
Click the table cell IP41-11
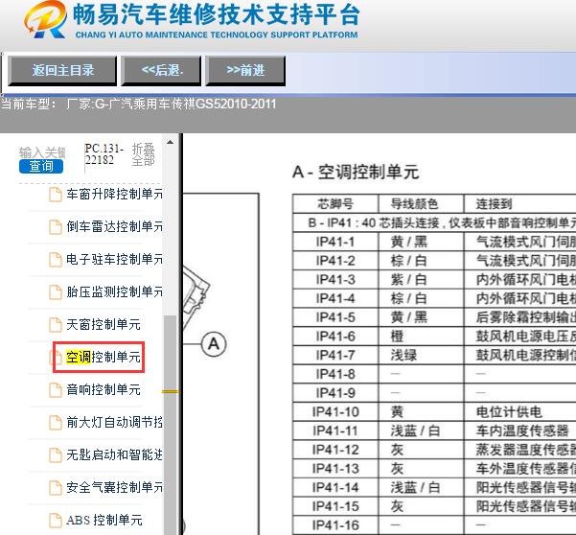[335, 430]
